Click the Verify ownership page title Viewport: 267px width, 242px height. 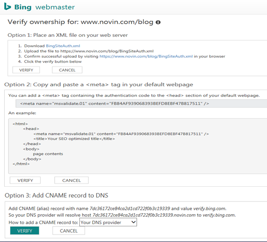80,22
